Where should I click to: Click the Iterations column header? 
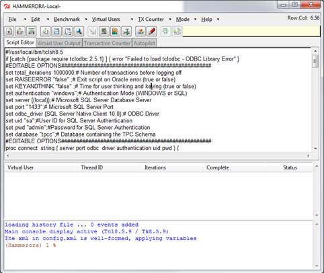(155, 167)
